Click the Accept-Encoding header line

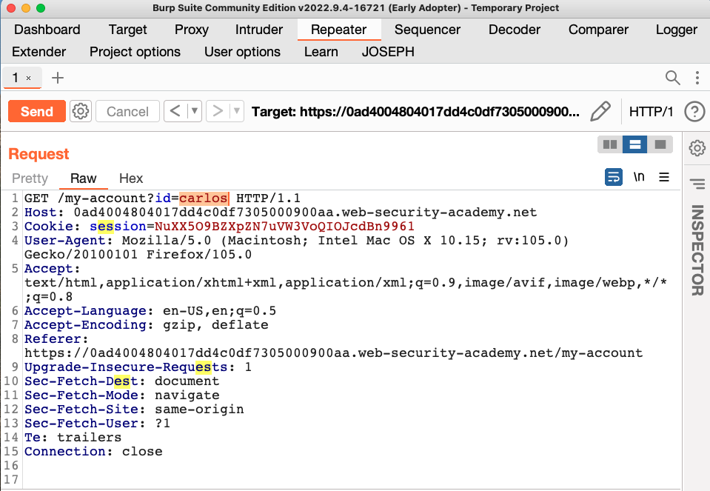[x=147, y=325]
